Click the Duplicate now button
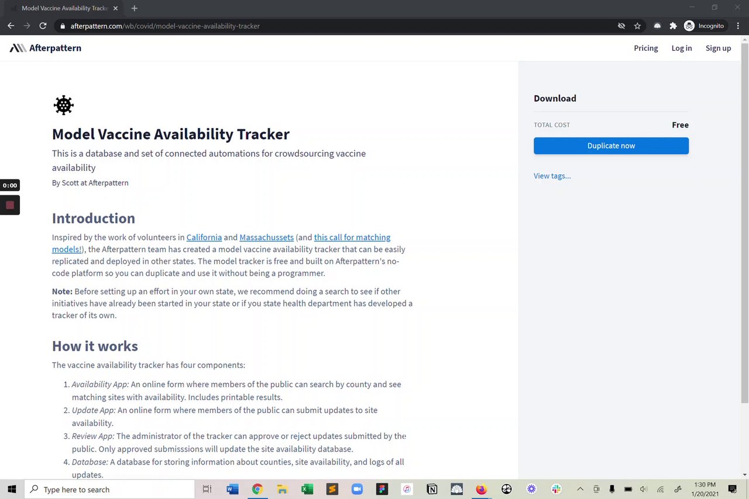This screenshot has width=749, height=499. [611, 146]
